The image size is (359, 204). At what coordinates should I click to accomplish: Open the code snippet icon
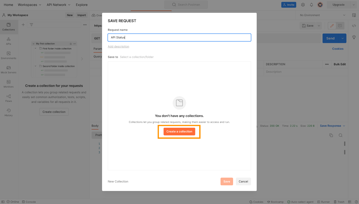pos(354,26)
